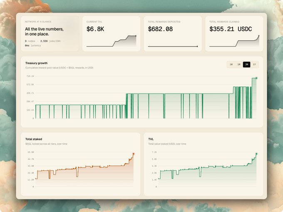Click the '$SGL locked across all tiers' subtitle

pos(46,144)
